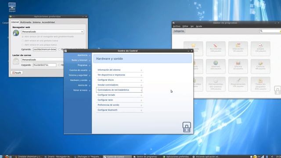
Task: Click the Firefox launcher in the bottom panel
Action: [7, 157]
